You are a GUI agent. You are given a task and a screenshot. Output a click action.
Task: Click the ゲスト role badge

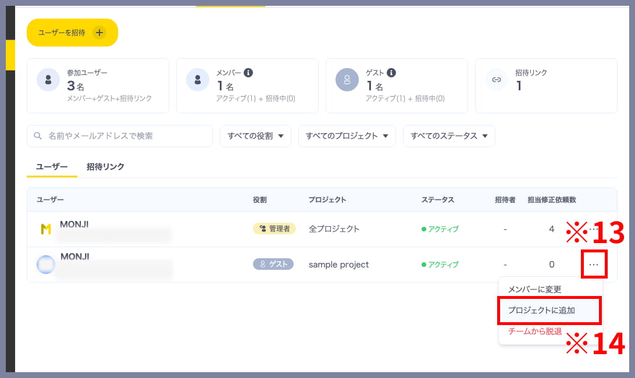click(273, 264)
